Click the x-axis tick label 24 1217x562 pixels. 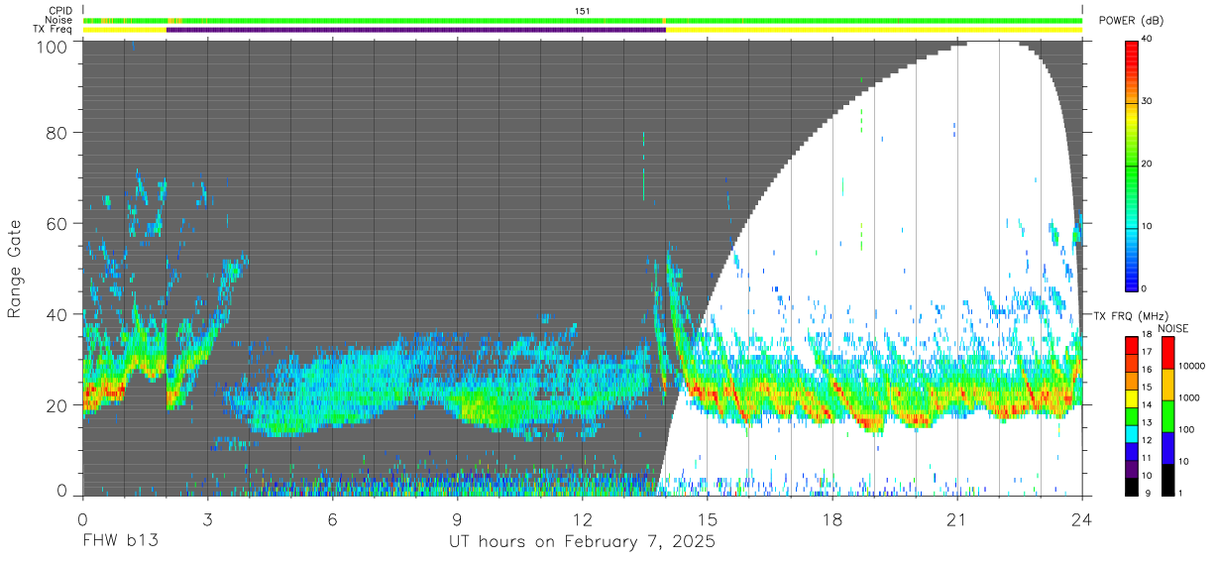[x=1082, y=518]
